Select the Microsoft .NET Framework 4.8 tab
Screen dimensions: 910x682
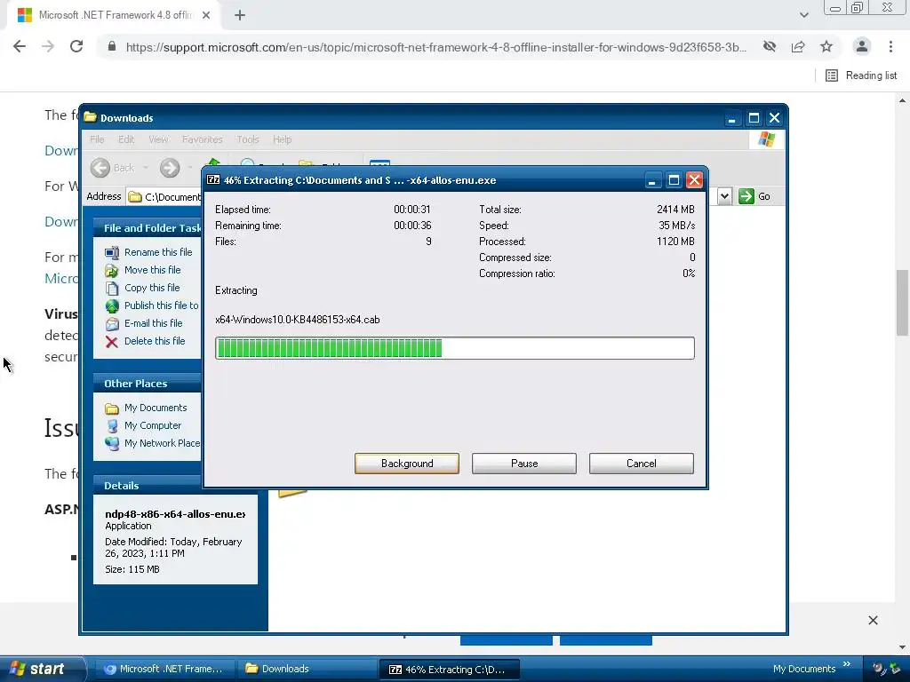pos(116,15)
